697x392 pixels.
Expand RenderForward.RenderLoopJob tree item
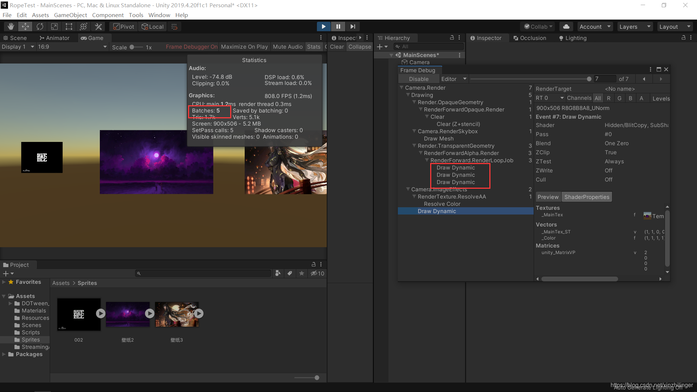427,160
